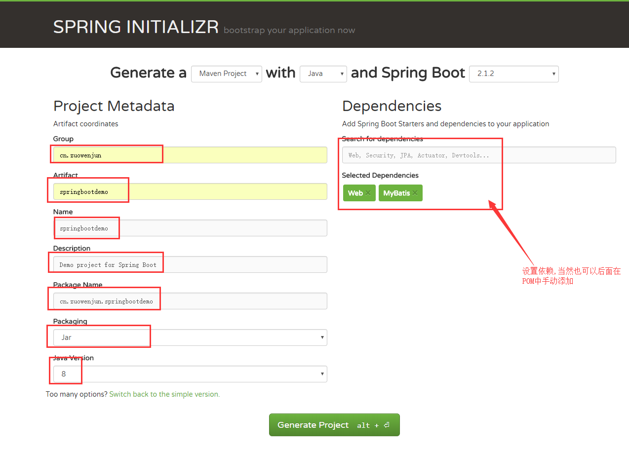Select the MyBatis dependency tag
This screenshot has height=450, width=629.
pyautogui.click(x=400, y=193)
